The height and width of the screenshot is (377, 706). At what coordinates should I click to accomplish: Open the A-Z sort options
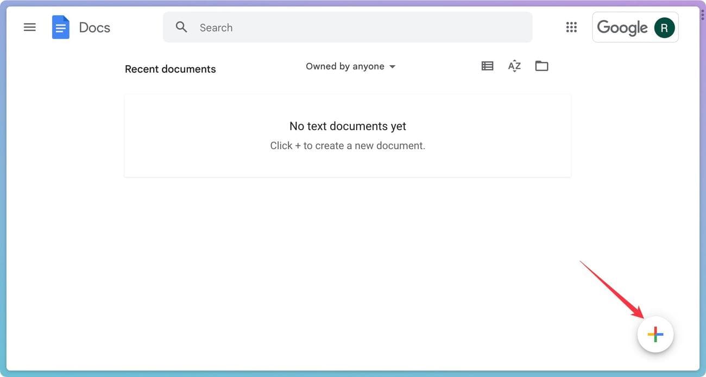click(x=514, y=66)
